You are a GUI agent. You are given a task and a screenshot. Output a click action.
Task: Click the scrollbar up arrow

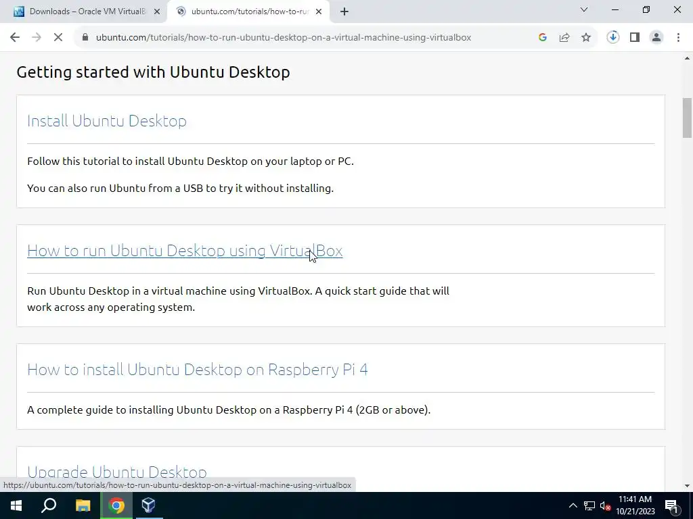point(687,58)
